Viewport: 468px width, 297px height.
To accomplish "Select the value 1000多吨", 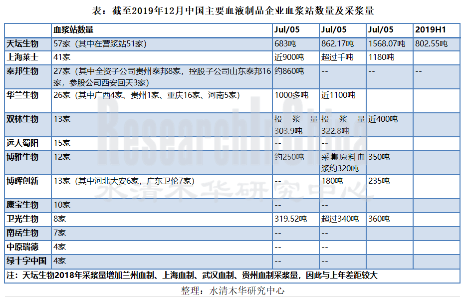I will coord(291,95).
